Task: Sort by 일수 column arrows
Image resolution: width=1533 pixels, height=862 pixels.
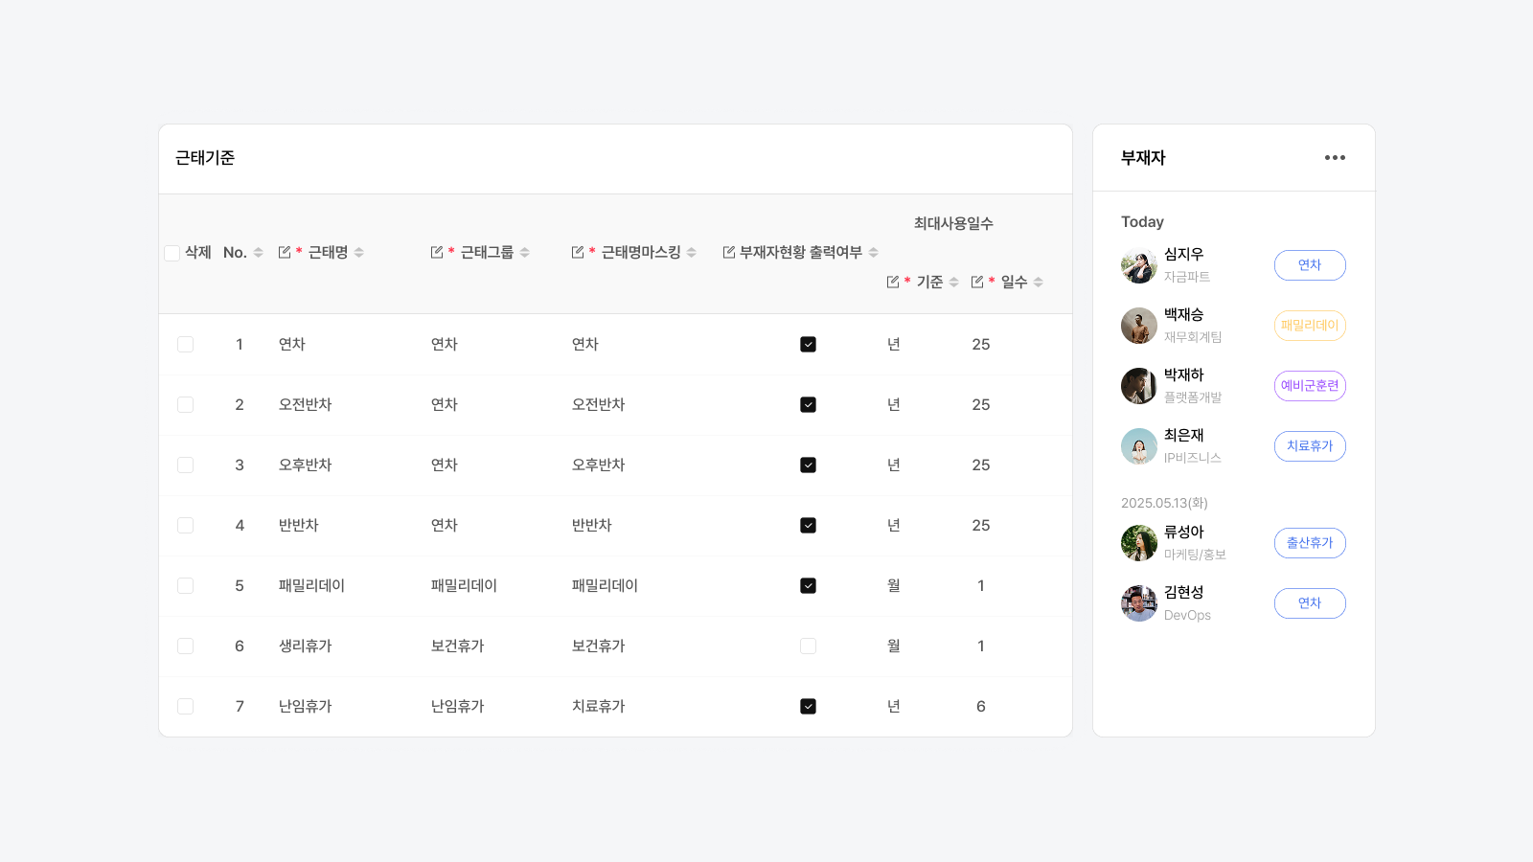Action: 1039,283
